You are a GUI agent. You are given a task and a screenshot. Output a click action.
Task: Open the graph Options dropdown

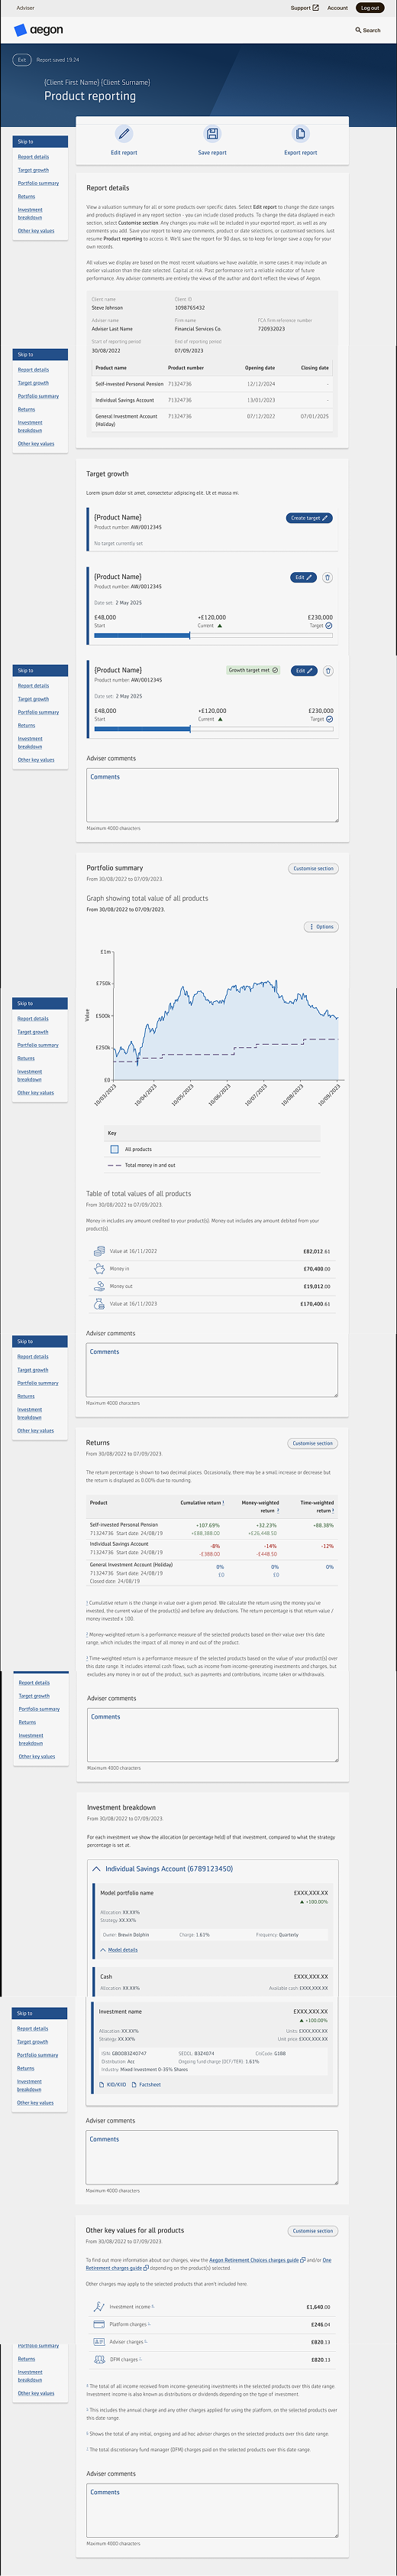pyautogui.click(x=321, y=927)
